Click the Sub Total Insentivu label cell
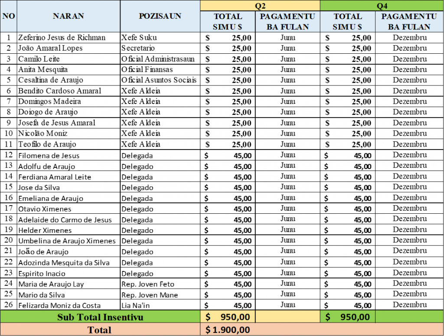The height and width of the screenshot is (336, 444). tap(100, 317)
